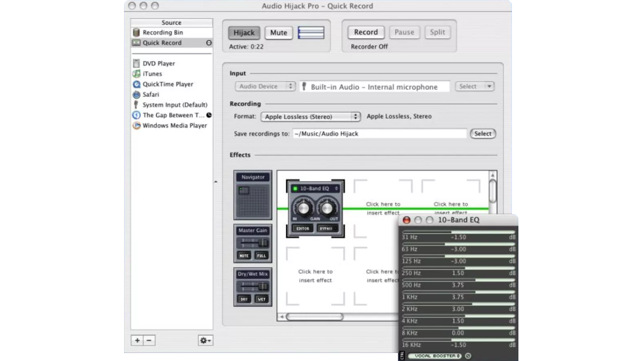Click the 2 KHz value 3.00
Screen dimensions: 643x361
pyautogui.click(x=458, y=309)
